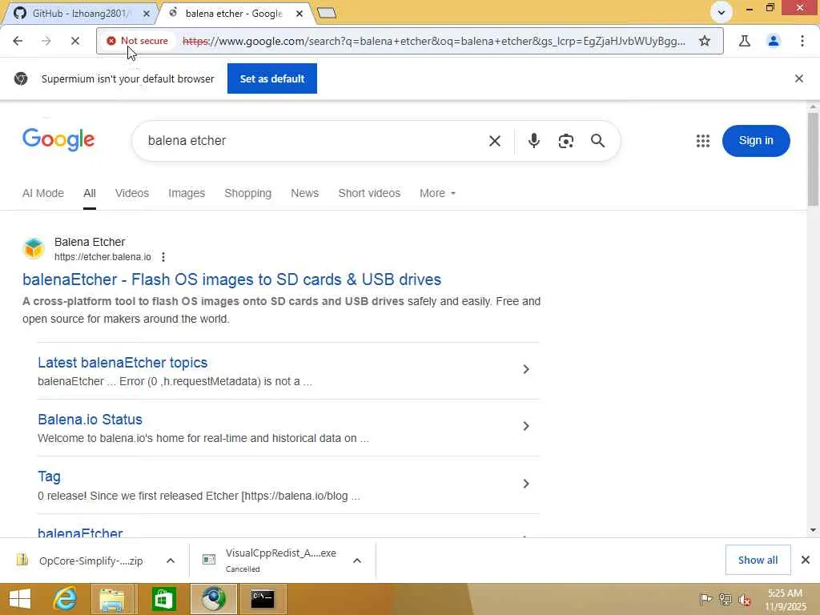
Task: Open Windows Store from taskbar
Action: click(163, 599)
